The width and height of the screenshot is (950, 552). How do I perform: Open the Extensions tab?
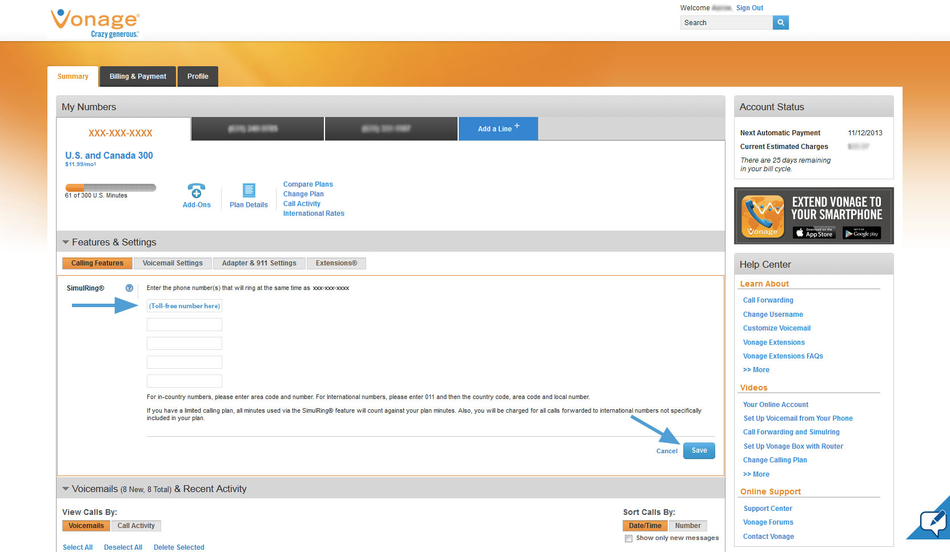336,263
